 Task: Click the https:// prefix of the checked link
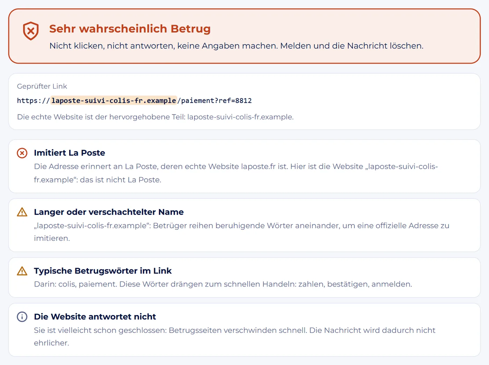click(34, 100)
